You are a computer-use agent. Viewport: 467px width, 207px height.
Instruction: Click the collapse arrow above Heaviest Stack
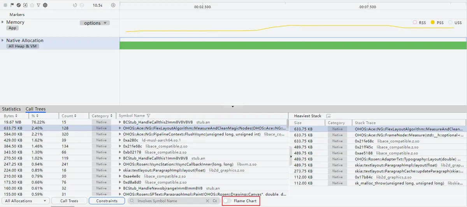(232, 106)
